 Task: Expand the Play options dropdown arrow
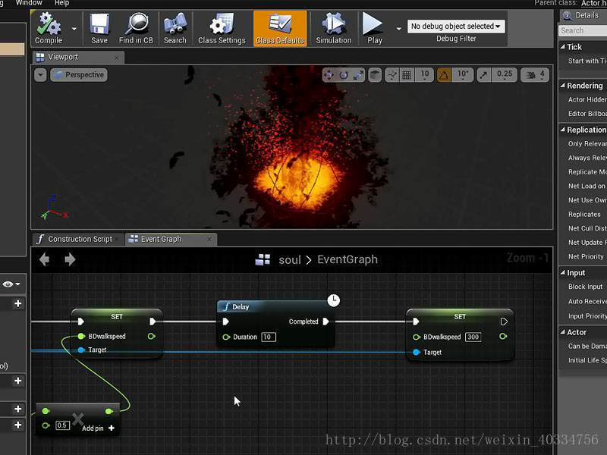click(399, 29)
